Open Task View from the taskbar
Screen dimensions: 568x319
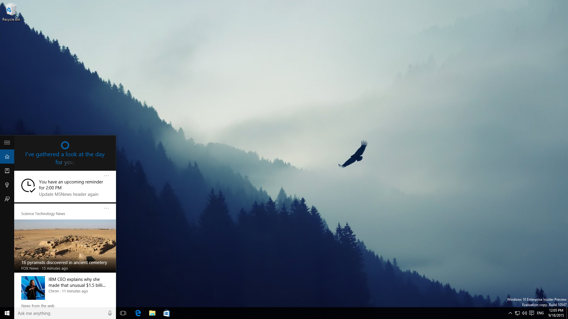[x=123, y=313]
